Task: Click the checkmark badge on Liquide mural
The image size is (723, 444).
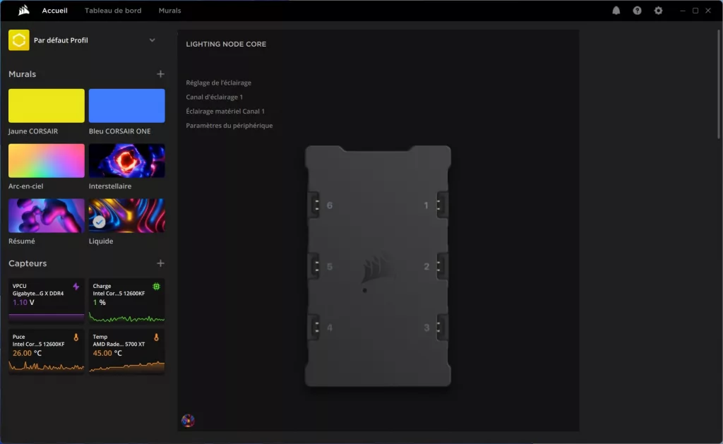Action: [x=99, y=222]
